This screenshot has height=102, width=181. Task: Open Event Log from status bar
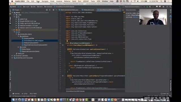click(165, 93)
